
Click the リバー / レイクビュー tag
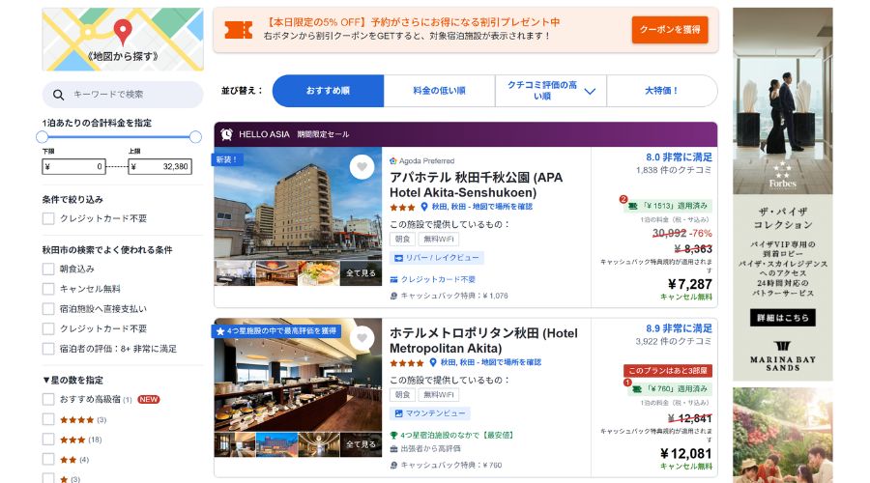pos(437,258)
